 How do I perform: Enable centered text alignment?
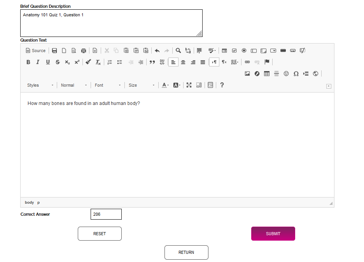[x=183, y=62]
